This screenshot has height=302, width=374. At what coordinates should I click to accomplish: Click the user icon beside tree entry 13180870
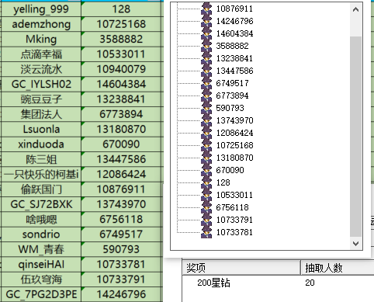tap(206, 158)
